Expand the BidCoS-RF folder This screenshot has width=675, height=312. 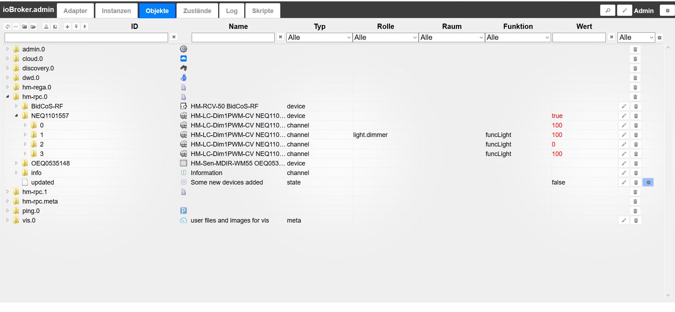[16, 106]
